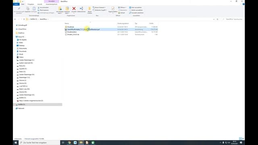Click the Neuer Ordner icon

pos(89,10)
